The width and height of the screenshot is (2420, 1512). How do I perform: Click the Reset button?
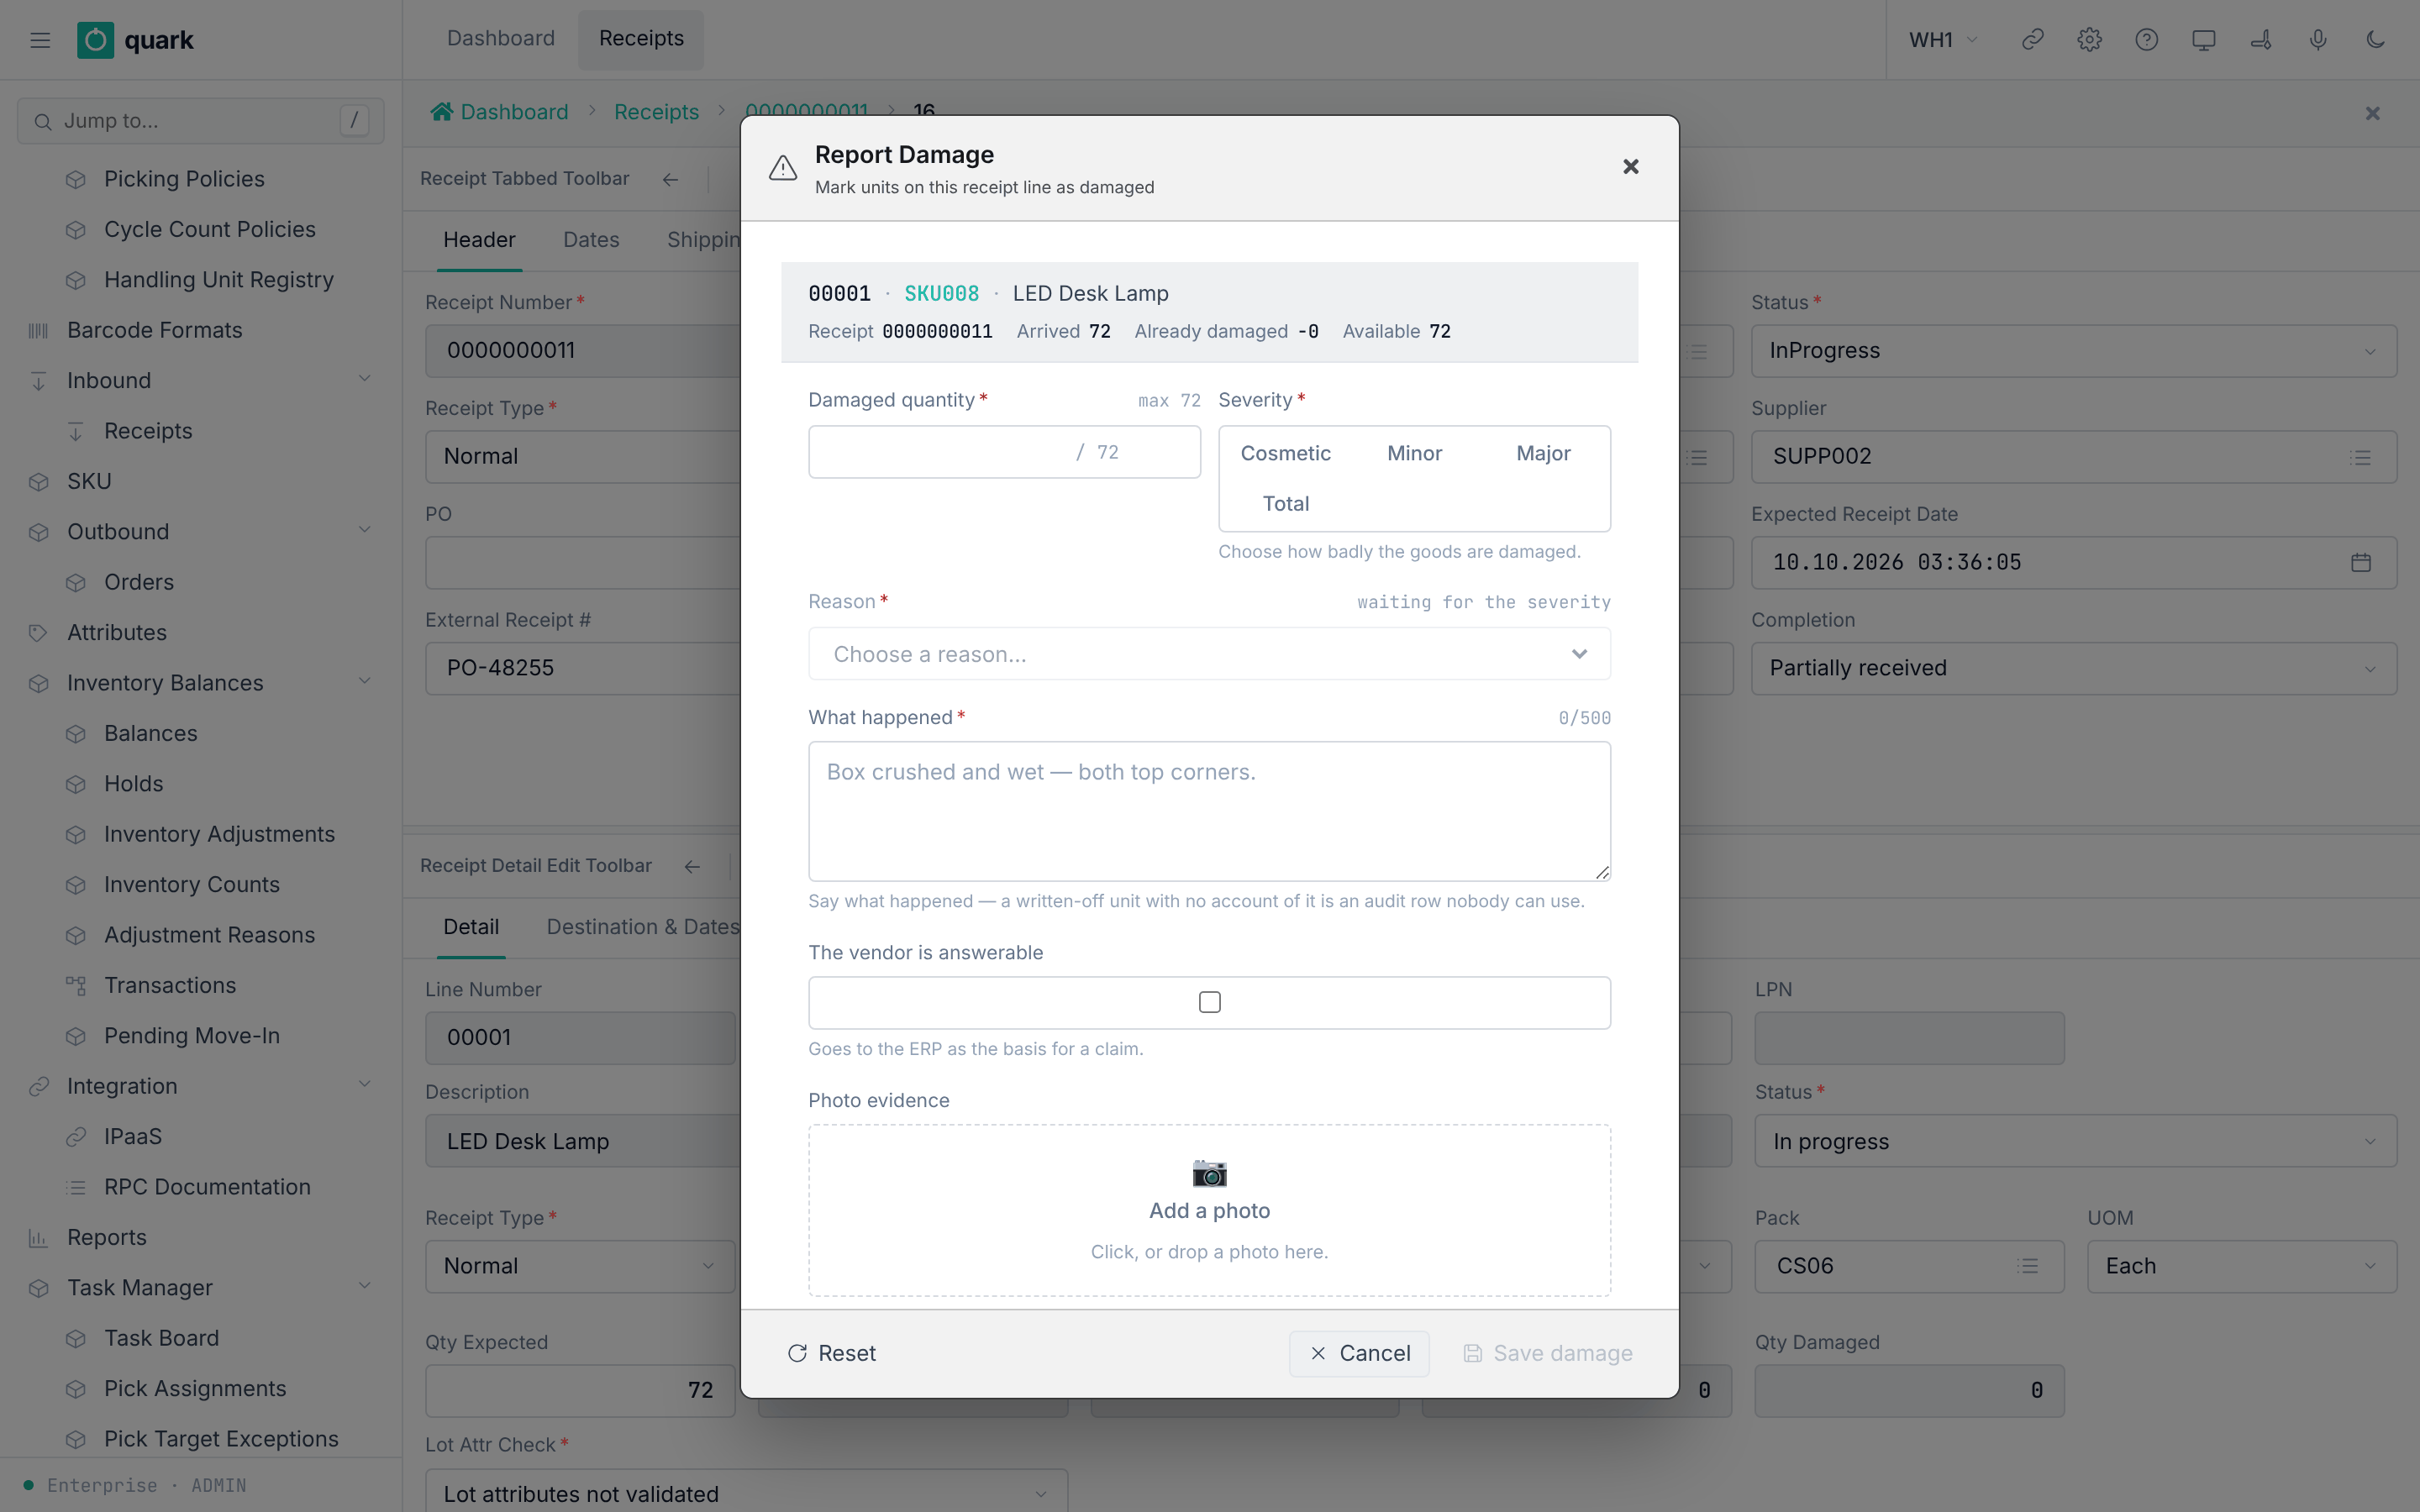click(x=831, y=1353)
